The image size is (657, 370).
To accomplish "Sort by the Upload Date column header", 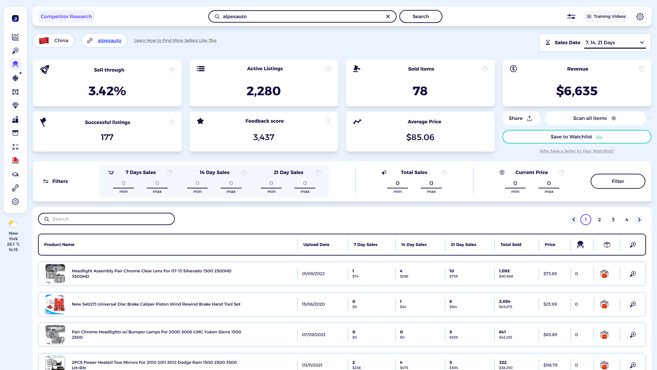I will point(316,245).
